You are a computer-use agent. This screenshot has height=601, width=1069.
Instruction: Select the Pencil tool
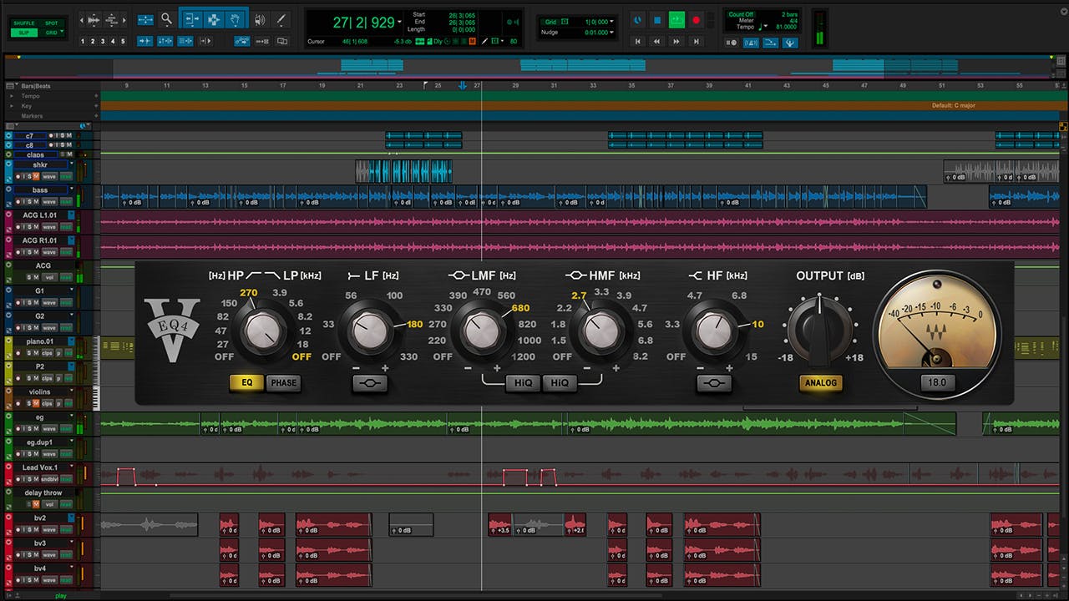tap(281, 19)
